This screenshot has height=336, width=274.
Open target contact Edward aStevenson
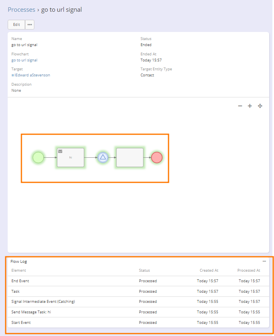32,75
